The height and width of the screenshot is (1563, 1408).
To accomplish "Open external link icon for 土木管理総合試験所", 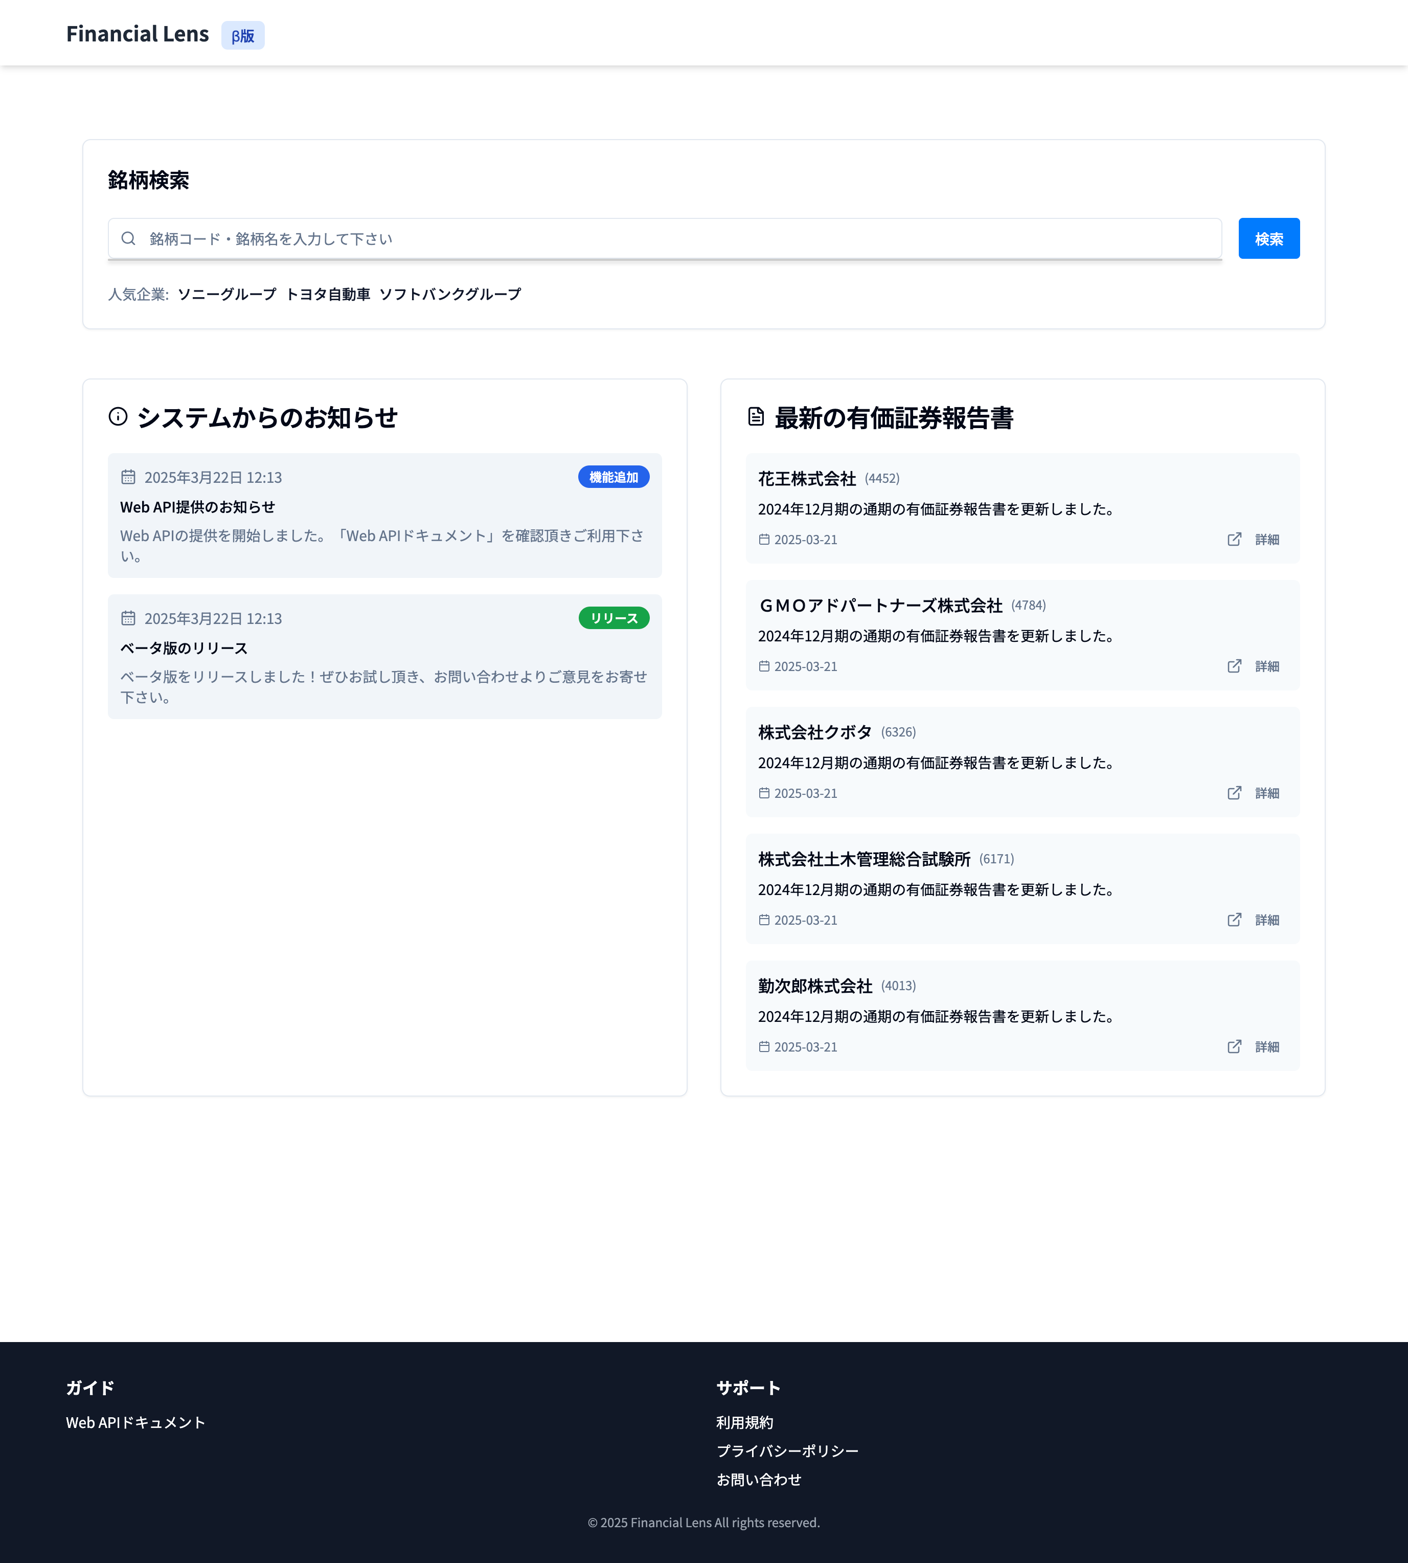I will pos(1234,920).
